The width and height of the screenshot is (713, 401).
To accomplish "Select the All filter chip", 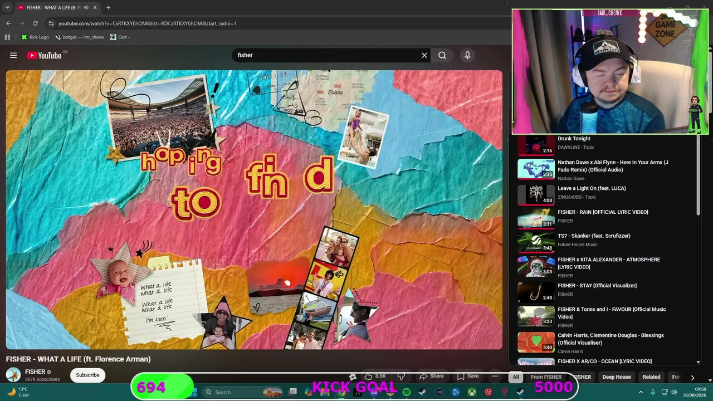I will coord(516,377).
